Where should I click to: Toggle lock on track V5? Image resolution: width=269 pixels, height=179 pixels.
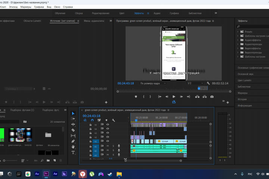click(90, 125)
